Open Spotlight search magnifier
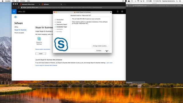183x103 pixels. click(x=177, y=1)
